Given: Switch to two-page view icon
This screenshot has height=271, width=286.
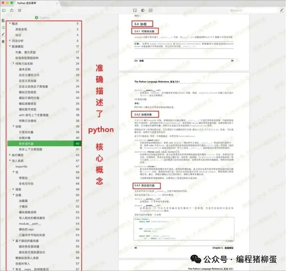Looking at the screenshot, I should [151, 10].
